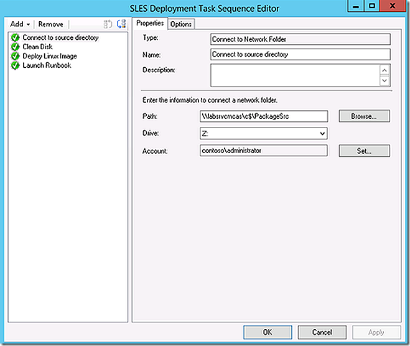Click into the Path text field
Viewport: 410px width, 346px height.
coord(264,116)
